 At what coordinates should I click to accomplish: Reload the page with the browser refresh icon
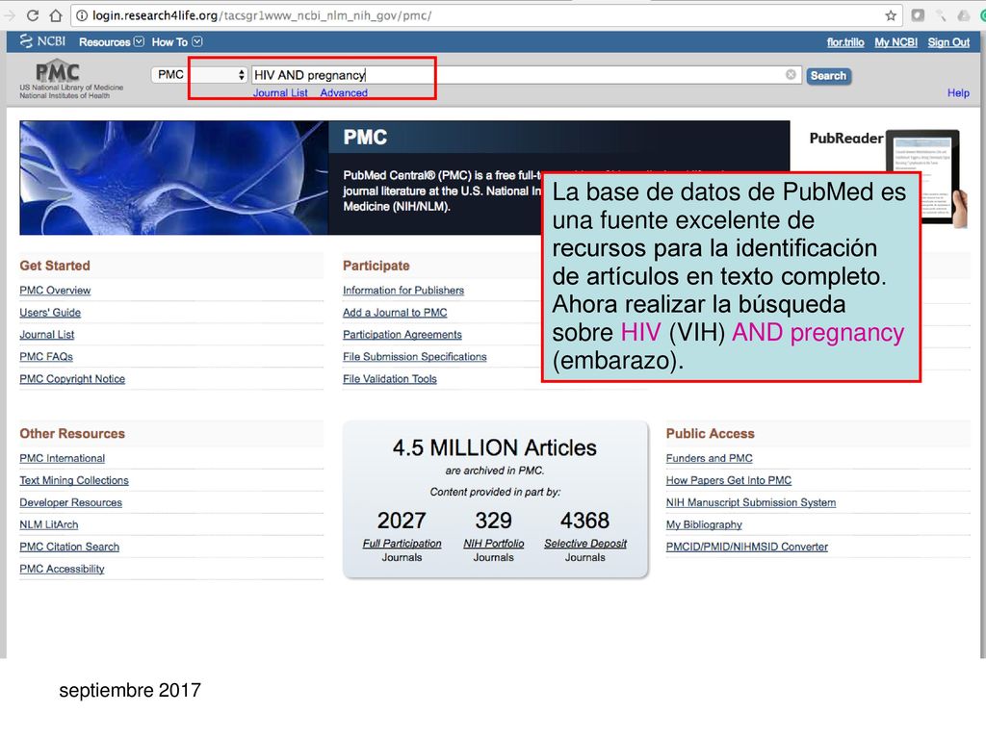click(x=33, y=15)
